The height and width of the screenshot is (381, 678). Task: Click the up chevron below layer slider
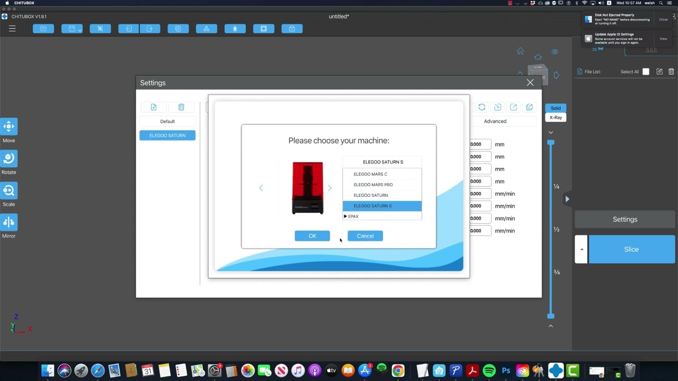pos(551,326)
